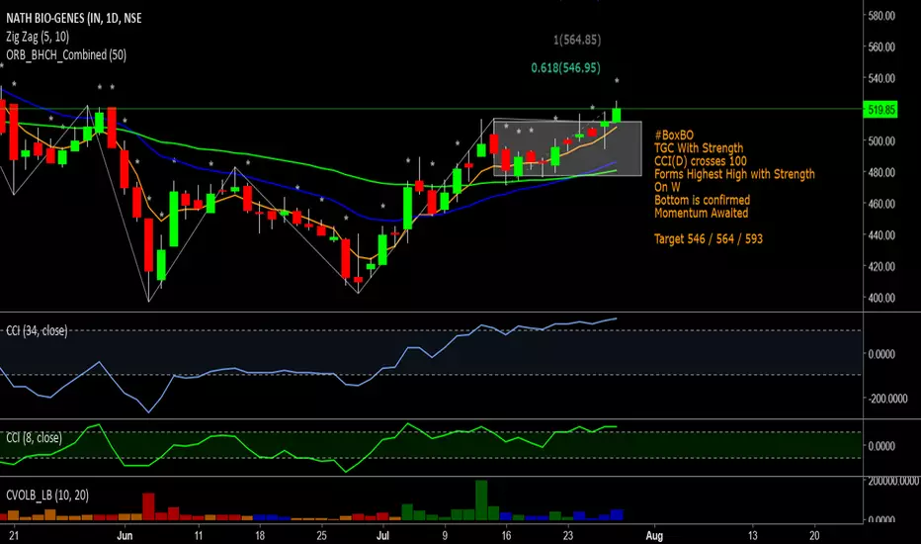Screen dimensions: 921x544
Task: Click the 519.85 current price tag
Action: (881, 110)
